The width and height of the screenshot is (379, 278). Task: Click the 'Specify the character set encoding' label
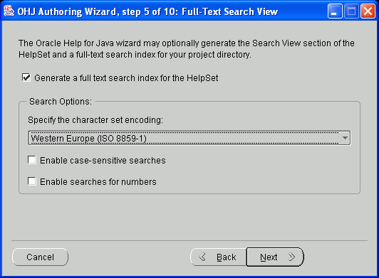point(95,120)
